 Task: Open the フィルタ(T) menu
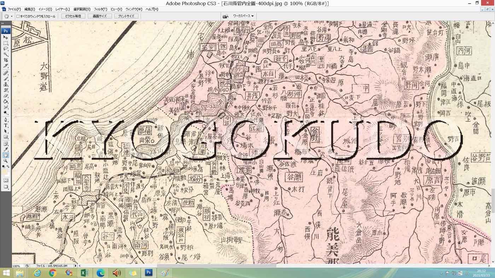[x=101, y=9]
